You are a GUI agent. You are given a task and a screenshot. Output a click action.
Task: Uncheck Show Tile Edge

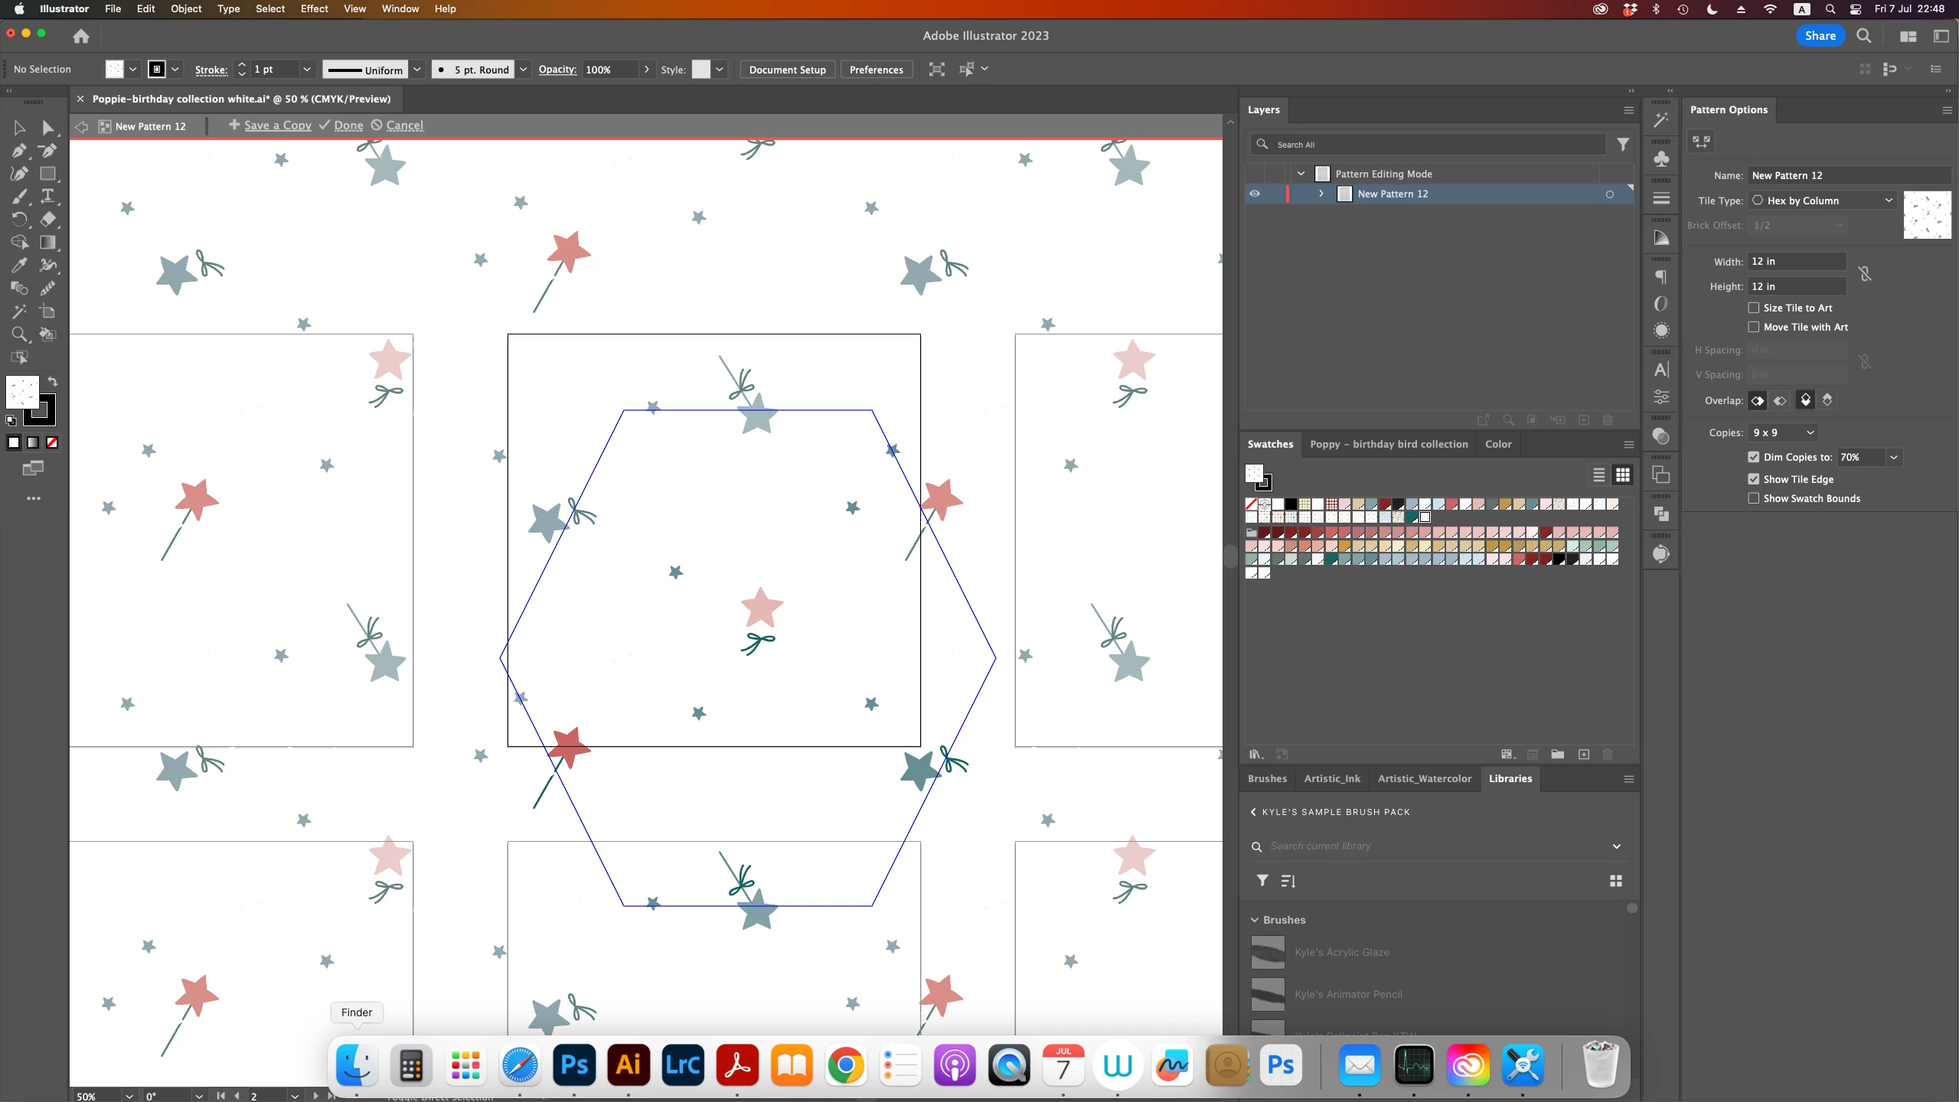(x=1753, y=479)
